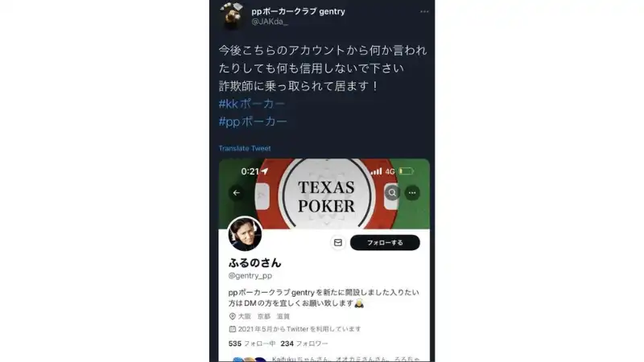Screen dimensions: 644x362
Task: Tap the search magnifier icon on profile header
Action: click(392, 192)
